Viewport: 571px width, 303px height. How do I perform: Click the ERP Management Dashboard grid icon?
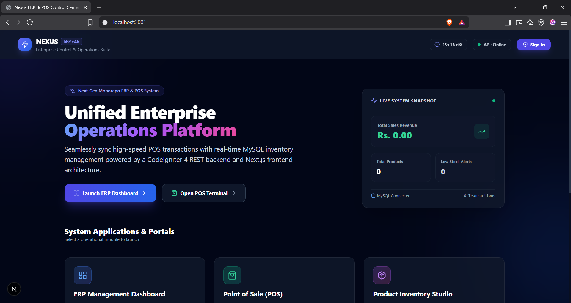click(x=83, y=275)
